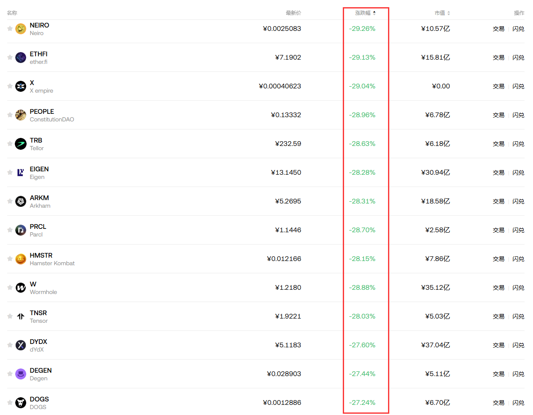Open 交易 for NEIRO
The width and height of the screenshot is (533, 415).
(x=498, y=29)
